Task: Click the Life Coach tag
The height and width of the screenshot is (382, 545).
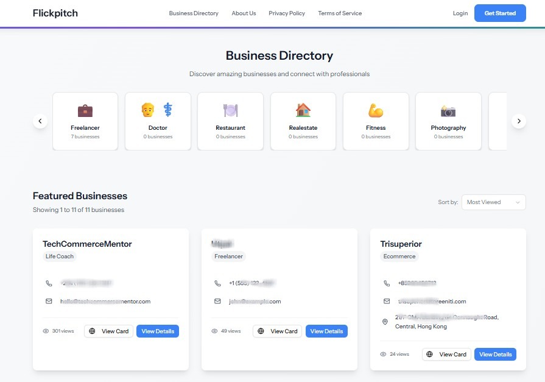Action: tap(60, 256)
